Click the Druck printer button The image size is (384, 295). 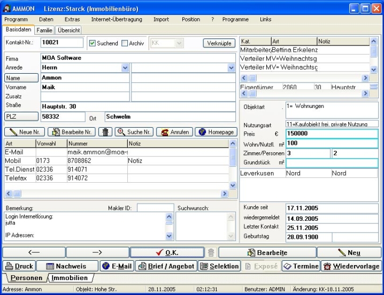point(19,266)
